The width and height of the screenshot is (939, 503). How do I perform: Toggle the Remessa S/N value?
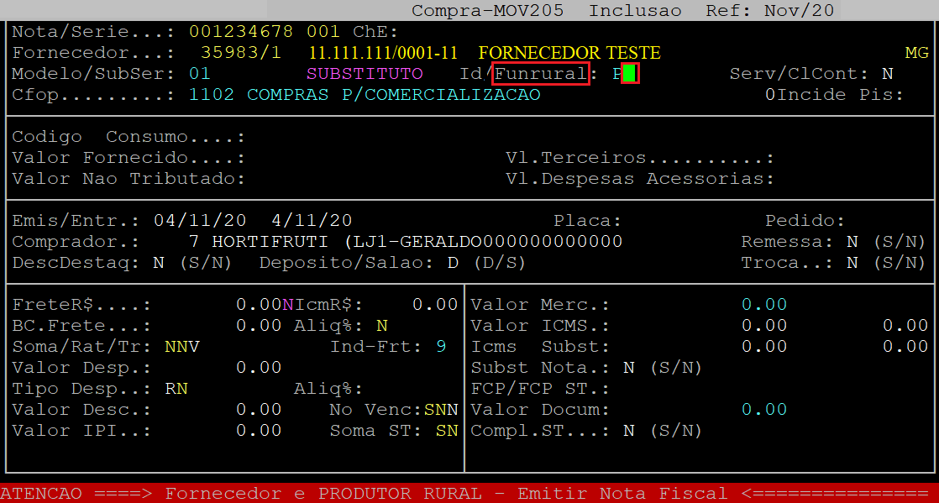pos(852,242)
